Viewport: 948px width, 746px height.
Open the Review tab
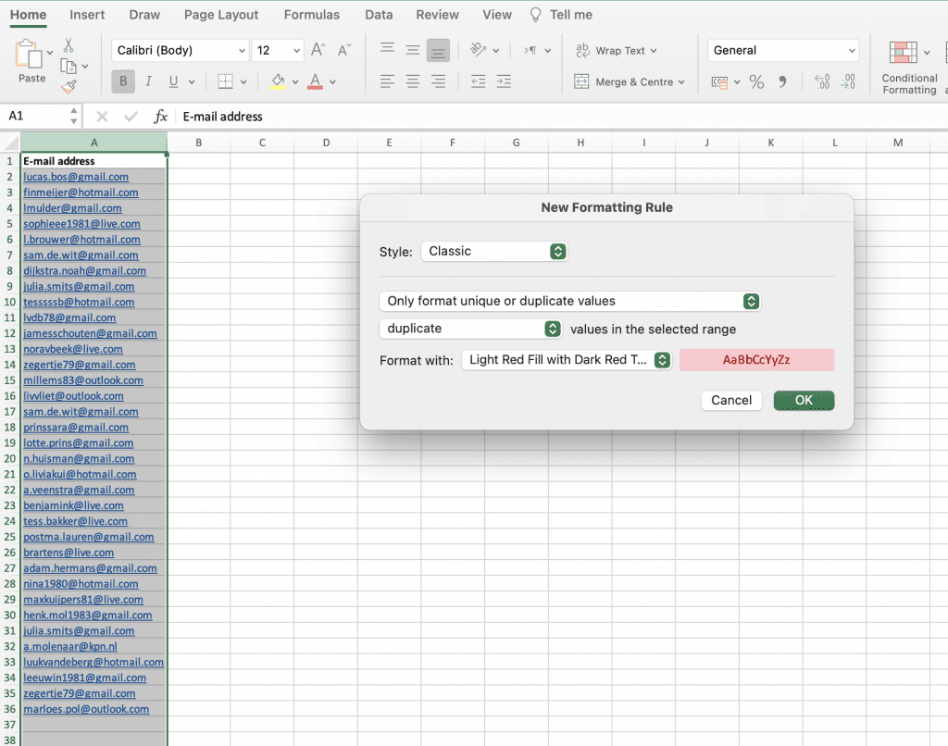437,14
